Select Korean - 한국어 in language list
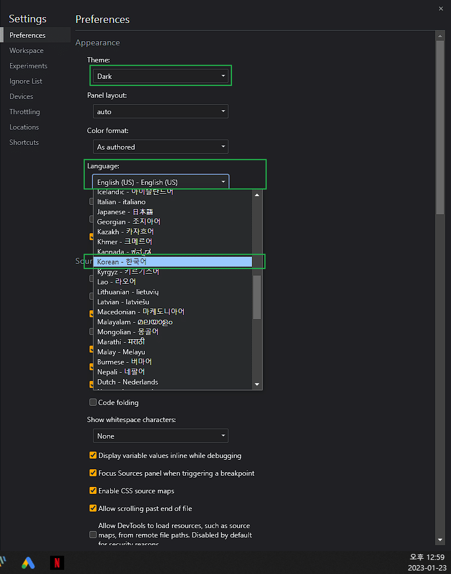Viewport: 451px width, 574px height. coord(173,262)
